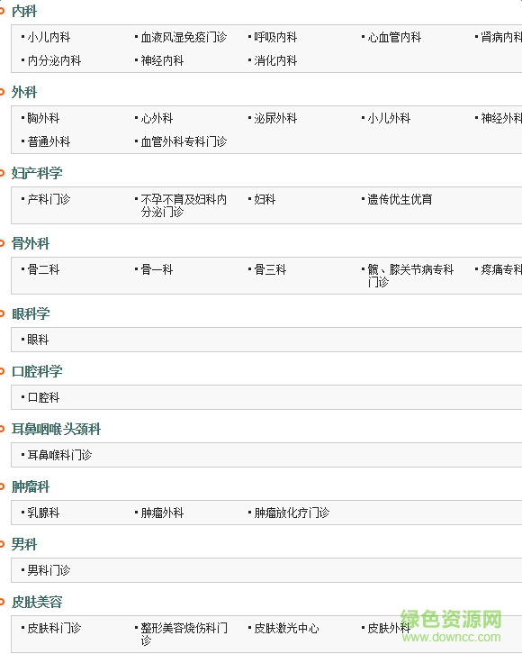The height and width of the screenshot is (654, 522).
Task: Open 骨一科 department
Action: (157, 270)
